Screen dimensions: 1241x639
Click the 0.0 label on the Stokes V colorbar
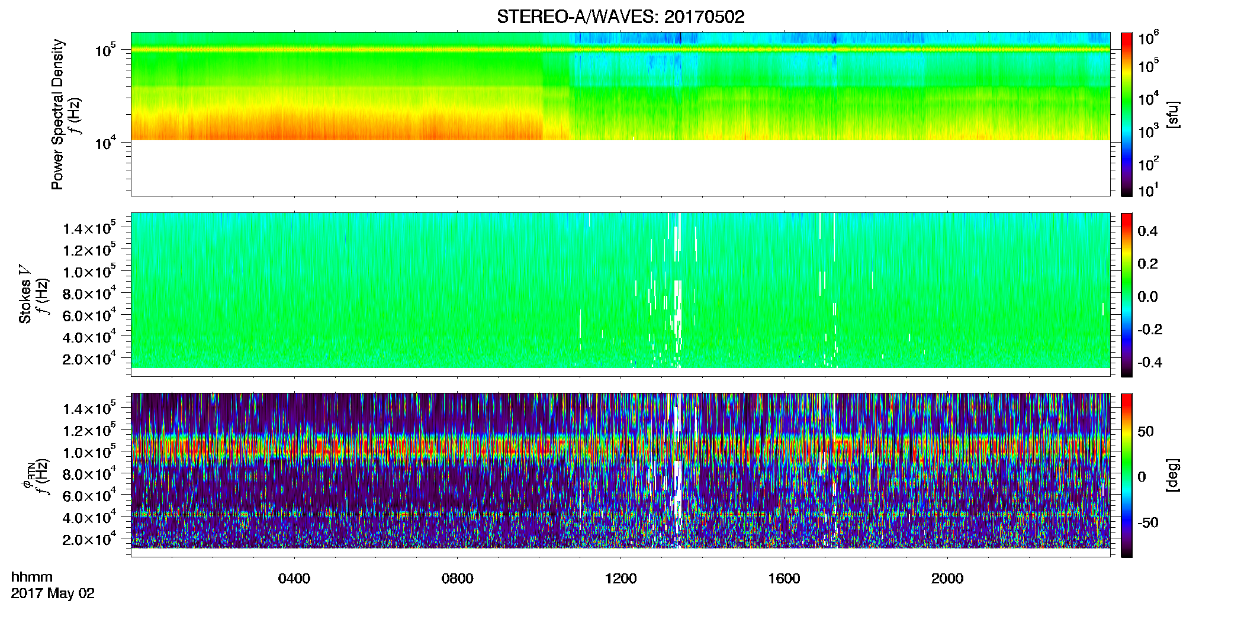pyautogui.click(x=1147, y=297)
